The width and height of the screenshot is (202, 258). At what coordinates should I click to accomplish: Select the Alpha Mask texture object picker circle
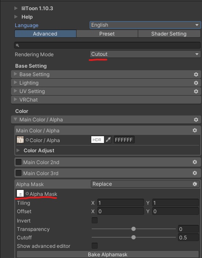click(27, 194)
